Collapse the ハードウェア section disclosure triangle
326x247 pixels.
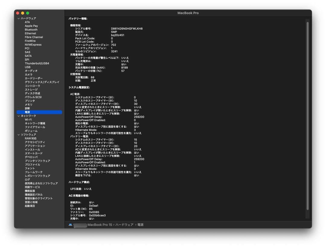pos(19,18)
